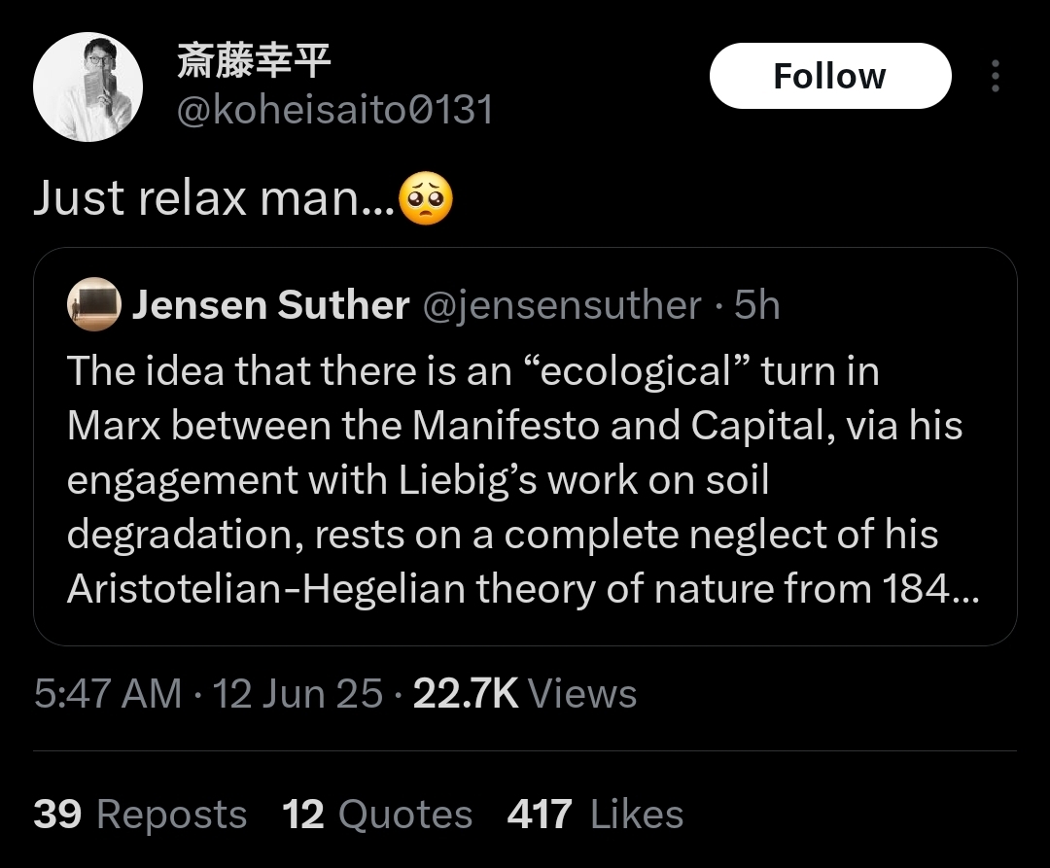
Task: Click the @jensensuther handle
Action: pyautogui.click(x=561, y=305)
